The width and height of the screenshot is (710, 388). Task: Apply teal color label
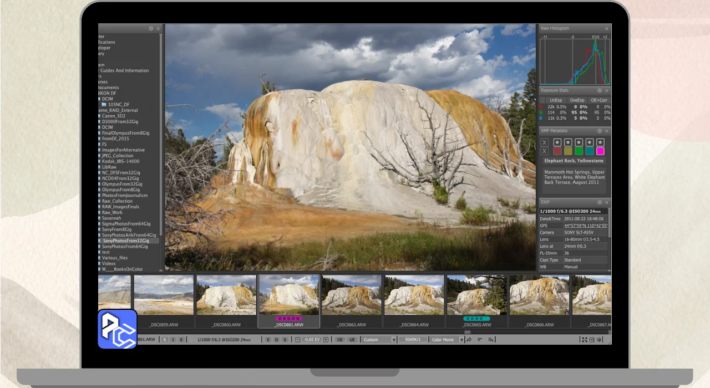[590, 151]
